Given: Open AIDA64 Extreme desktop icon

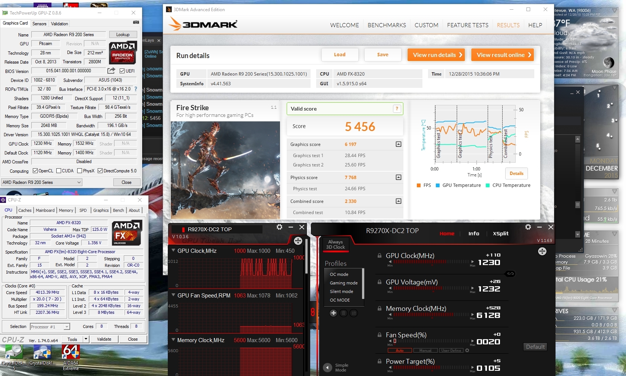Looking at the screenshot, I should pos(71,357).
